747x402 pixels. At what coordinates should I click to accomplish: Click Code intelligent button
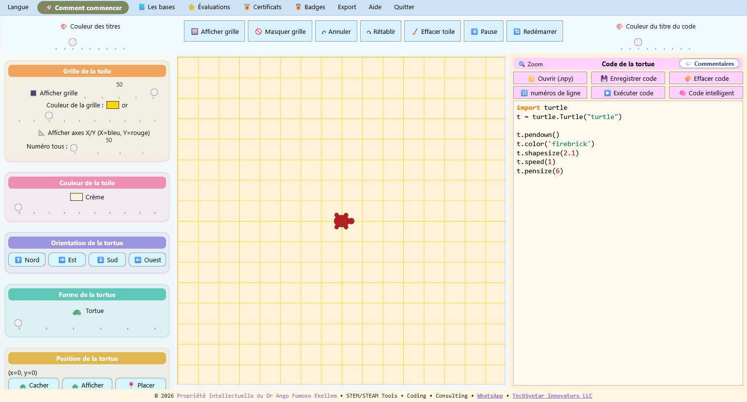706,93
